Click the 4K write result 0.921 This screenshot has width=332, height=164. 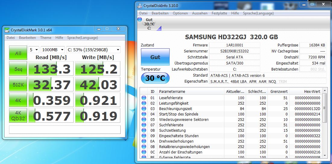(98, 100)
